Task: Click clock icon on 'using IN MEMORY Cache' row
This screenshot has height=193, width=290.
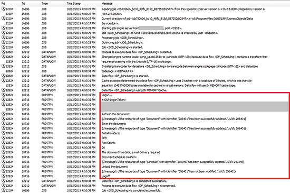Action: click(3, 90)
